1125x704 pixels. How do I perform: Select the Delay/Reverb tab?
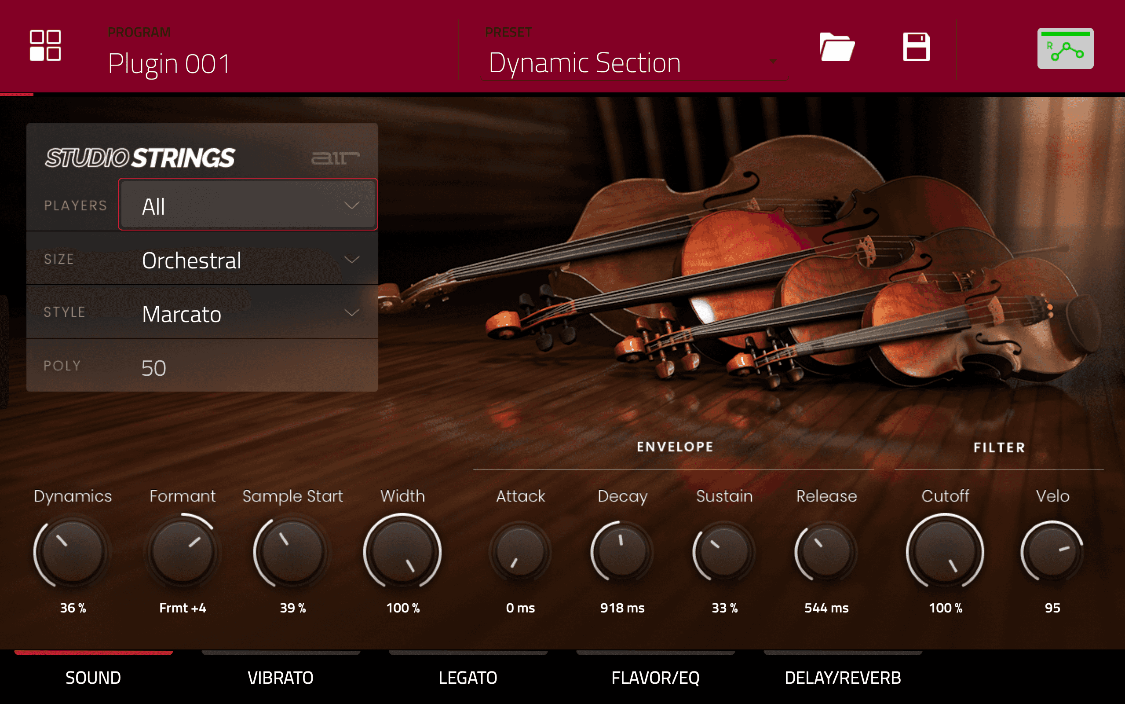843,677
